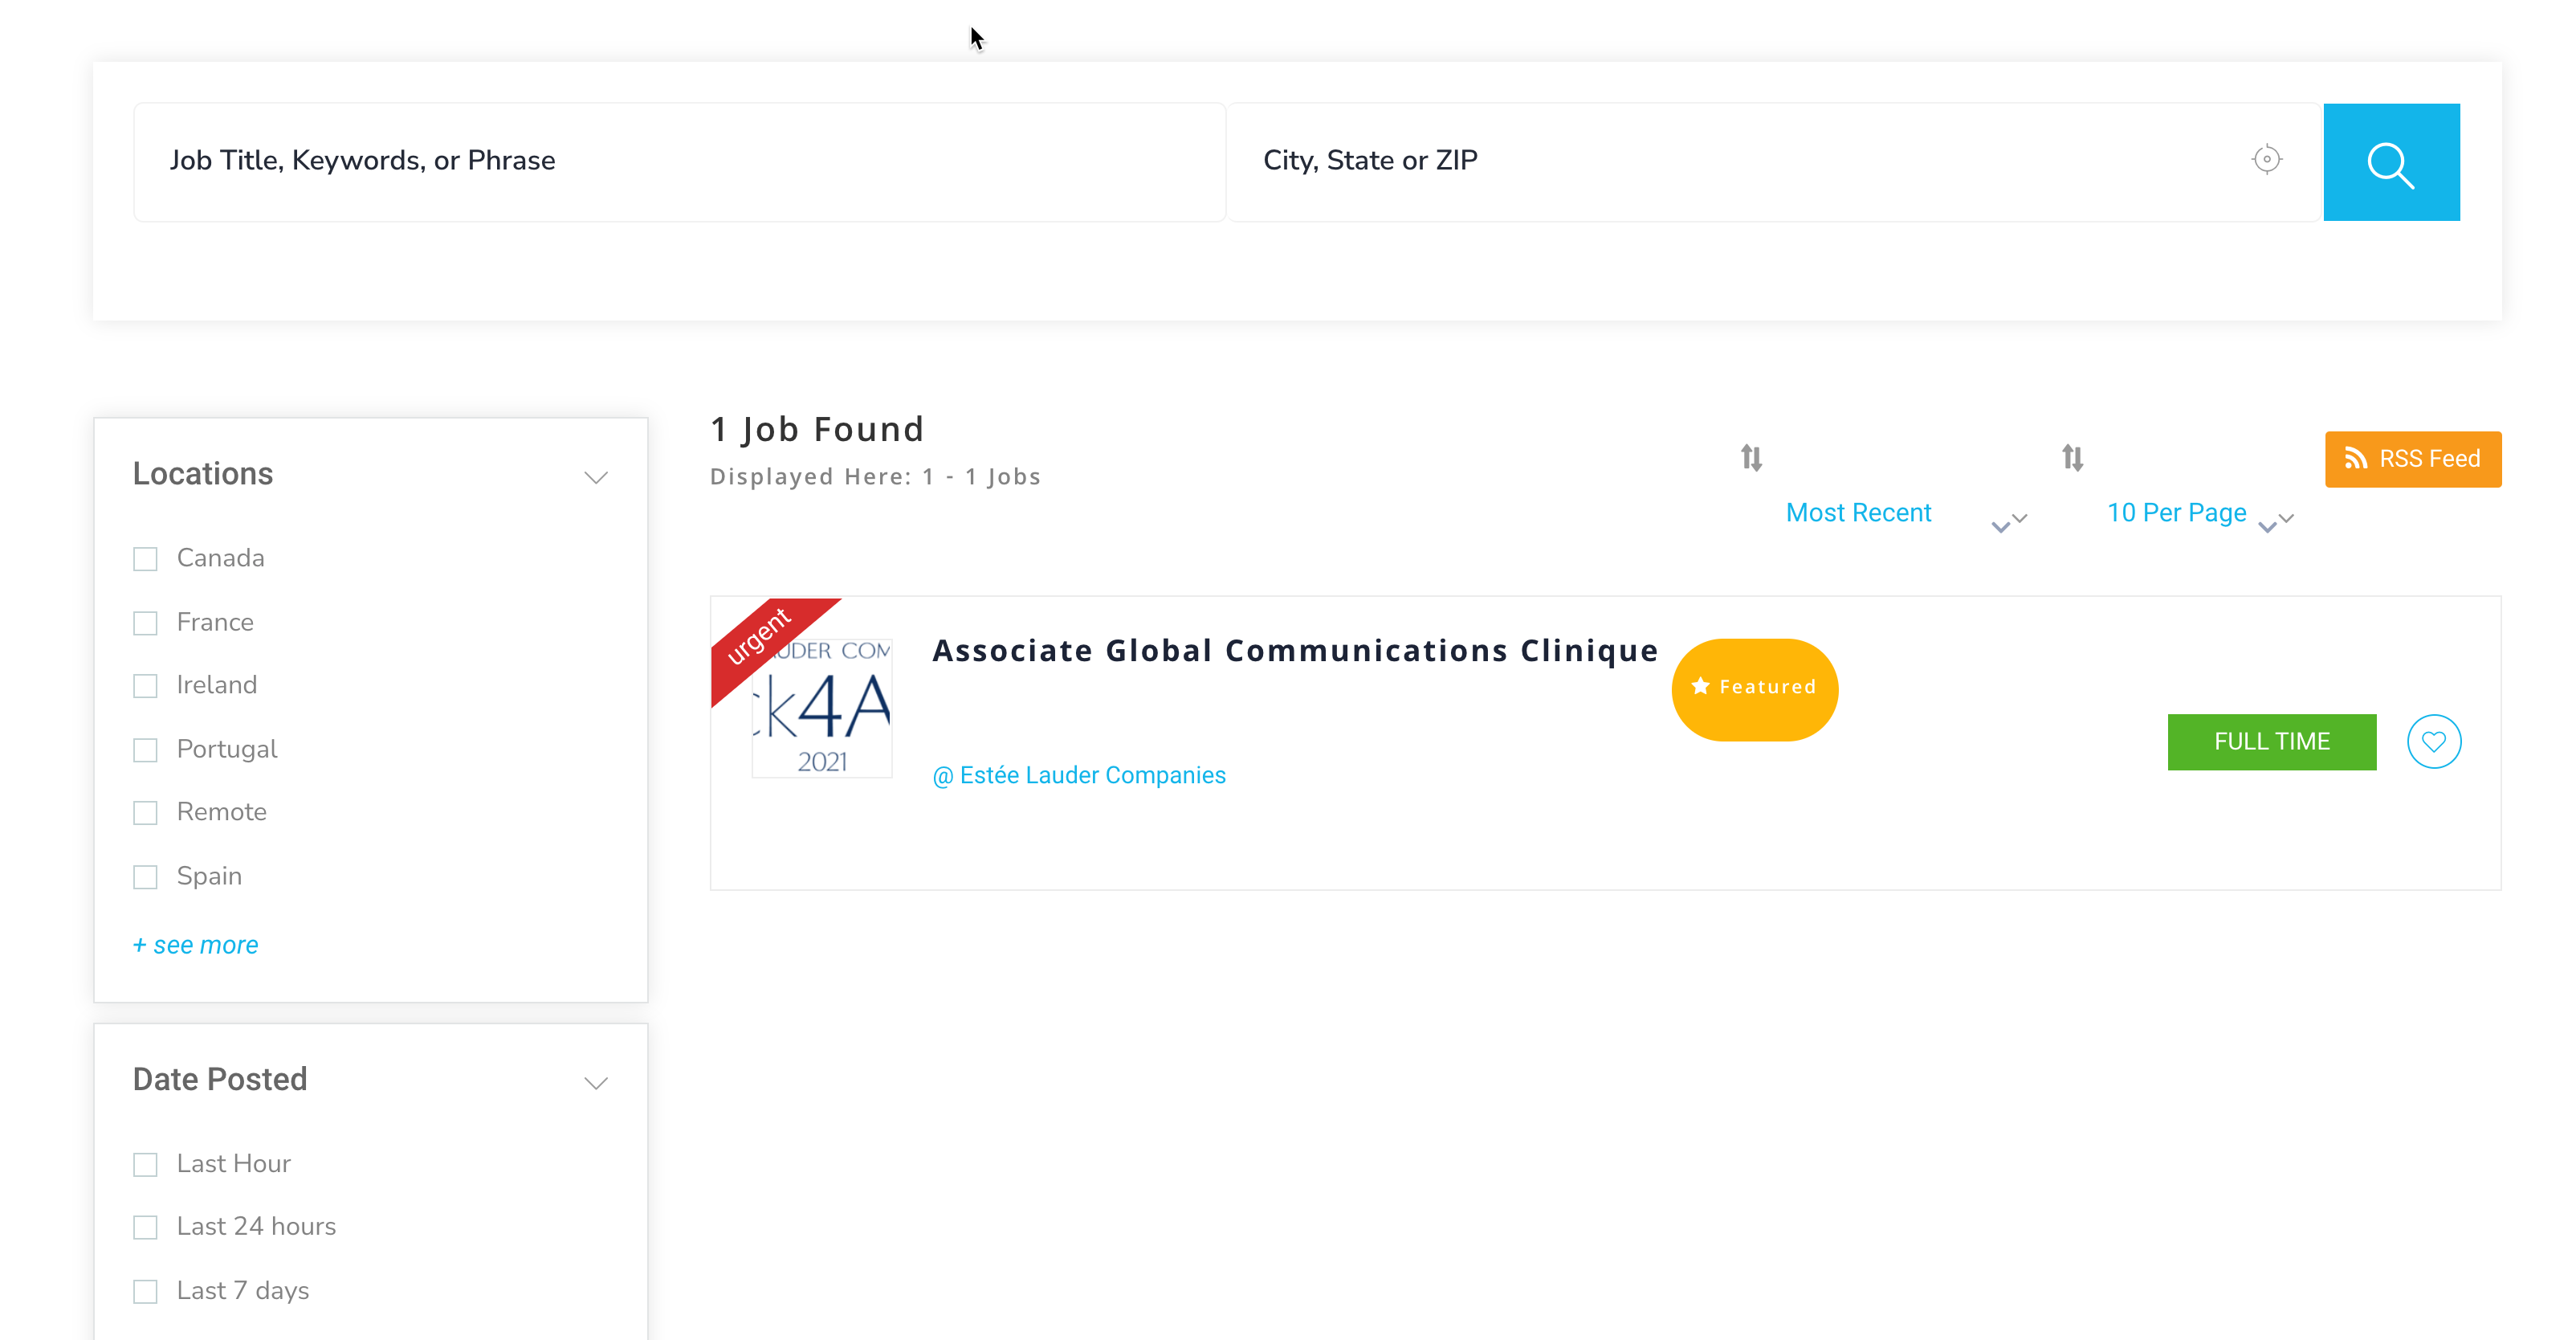The image size is (2576, 1340).
Task: Open the Most Recent sort dropdown
Action: point(1858,513)
